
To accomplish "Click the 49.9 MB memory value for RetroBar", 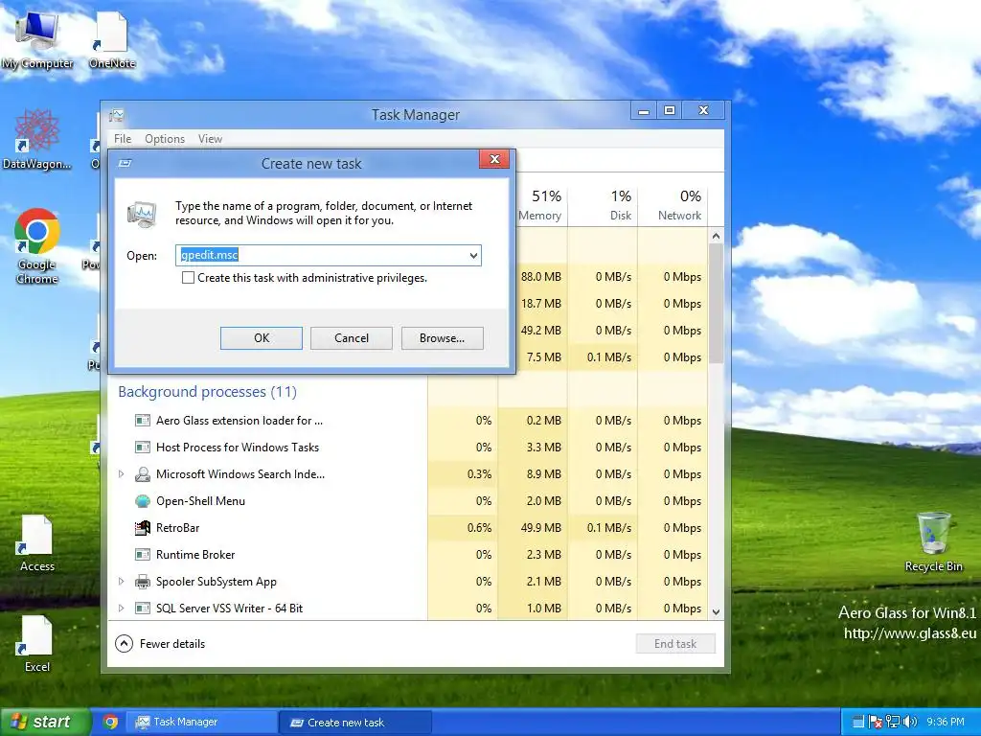I will [540, 528].
